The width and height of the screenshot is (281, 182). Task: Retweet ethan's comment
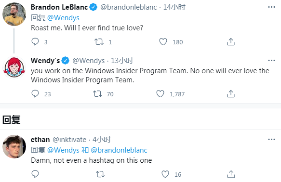(x=100, y=174)
